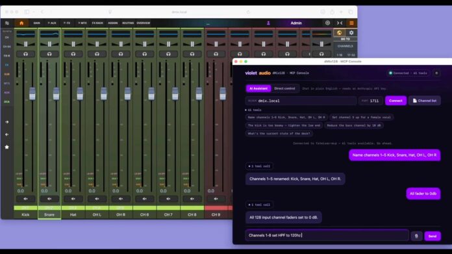Expand the MTX tab in mixer toolbar
The height and width of the screenshot is (254, 452).
[82, 23]
